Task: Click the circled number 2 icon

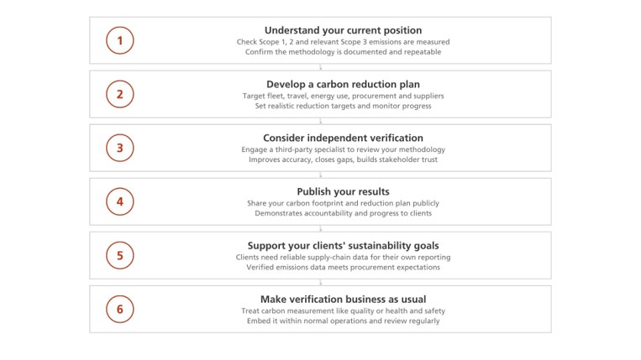Action: click(x=120, y=94)
